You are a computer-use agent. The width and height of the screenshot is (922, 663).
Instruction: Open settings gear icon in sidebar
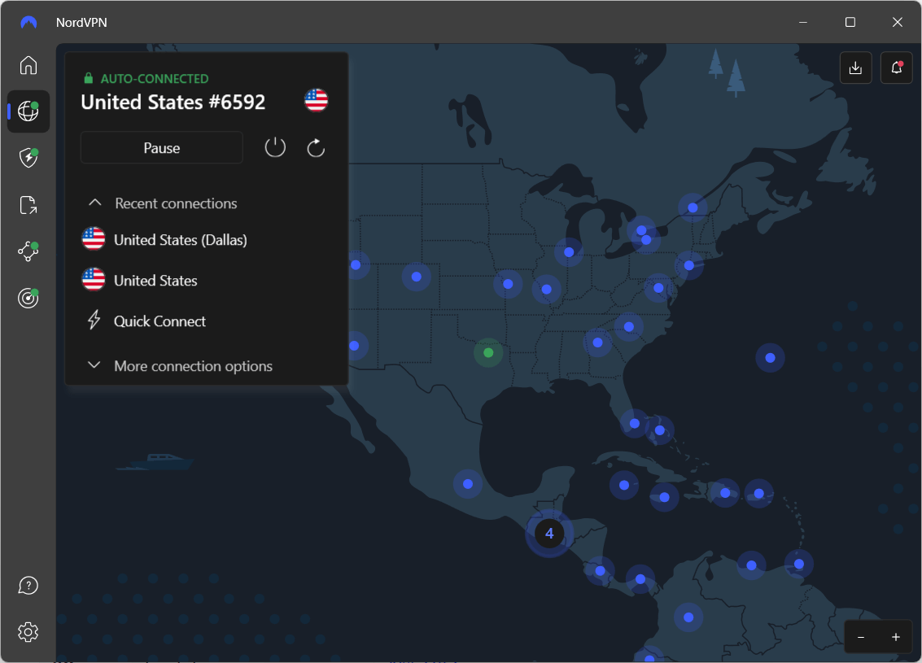[28, 632]
